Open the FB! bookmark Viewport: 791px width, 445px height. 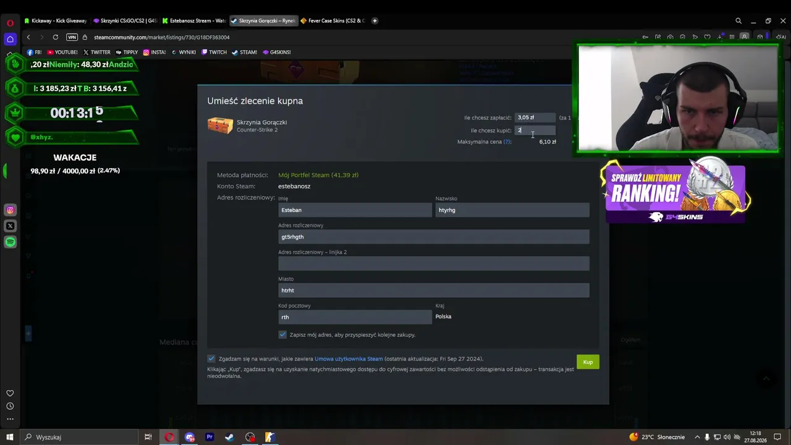click(x=35, y=53)
